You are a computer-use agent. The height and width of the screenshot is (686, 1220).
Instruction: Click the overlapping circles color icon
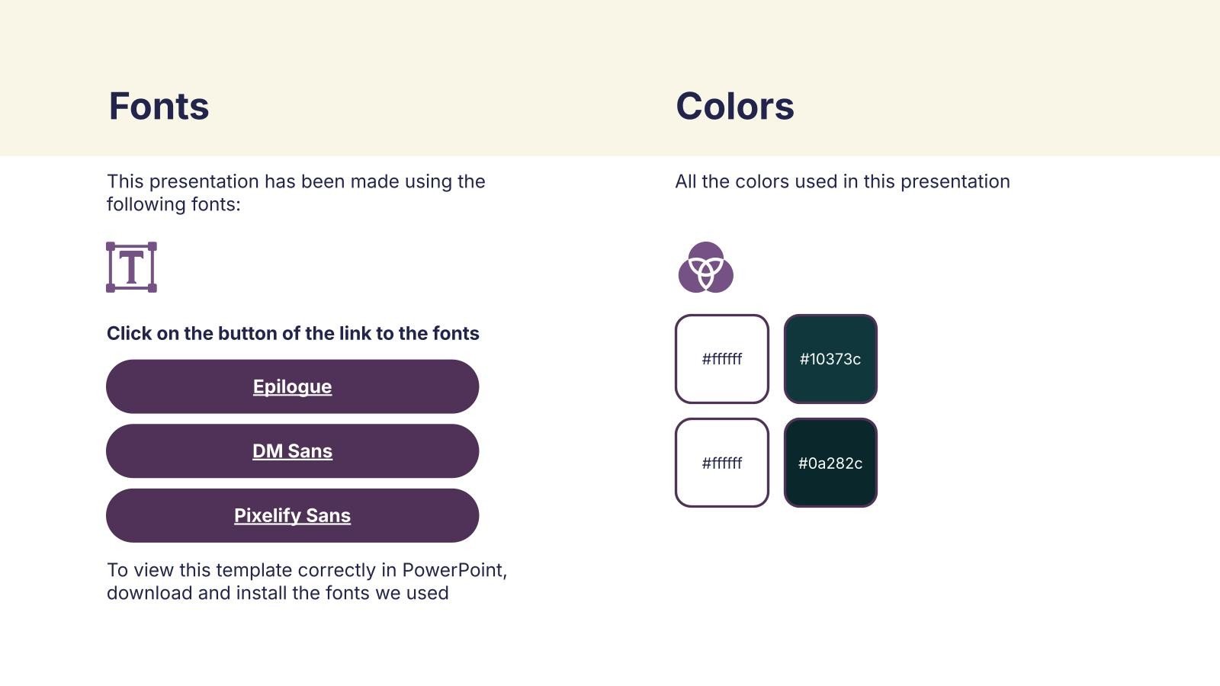click(x=705, y=268)
